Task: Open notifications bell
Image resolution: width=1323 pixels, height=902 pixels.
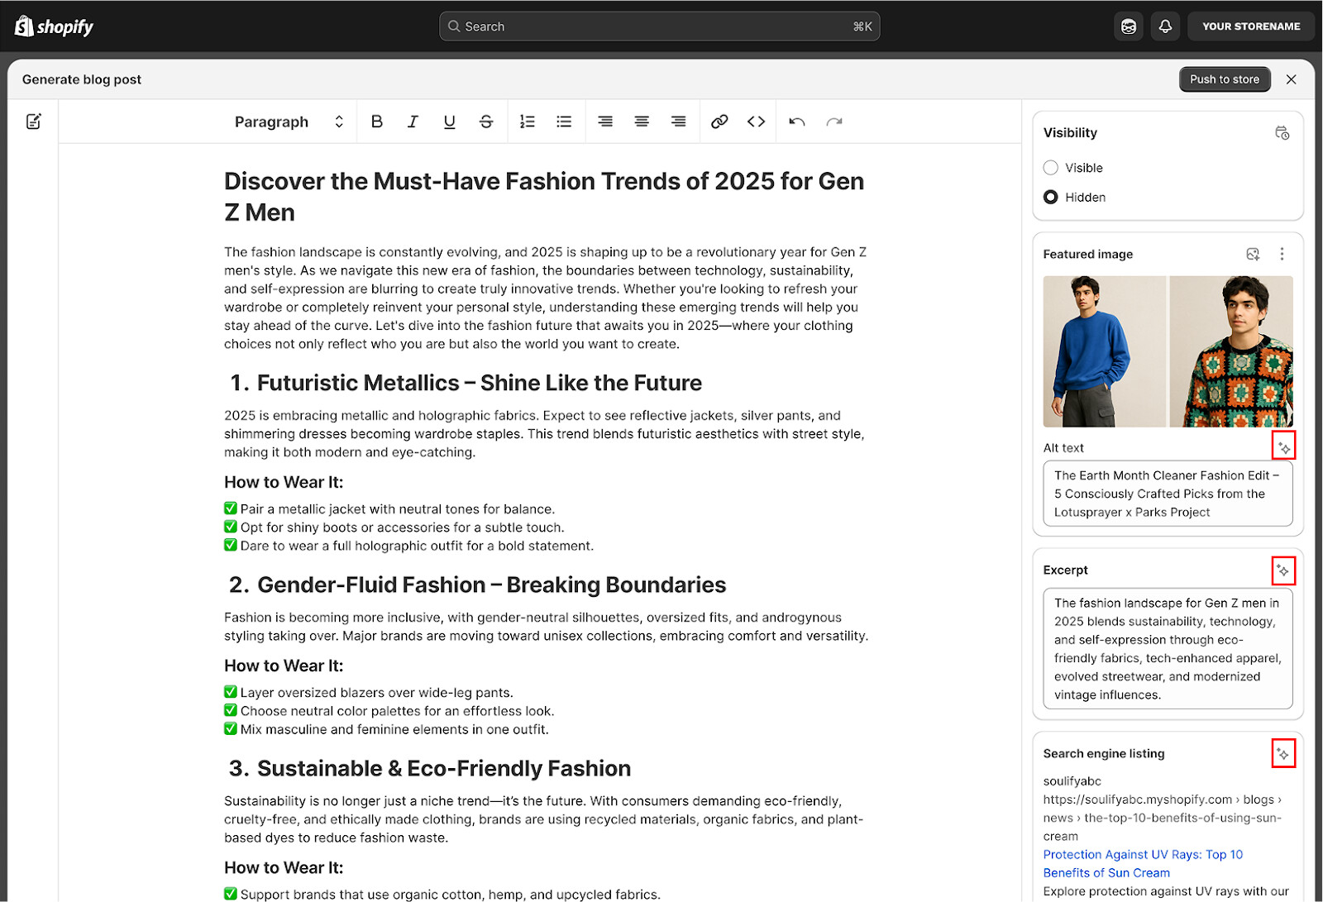Action: (x=1165, y=26)
